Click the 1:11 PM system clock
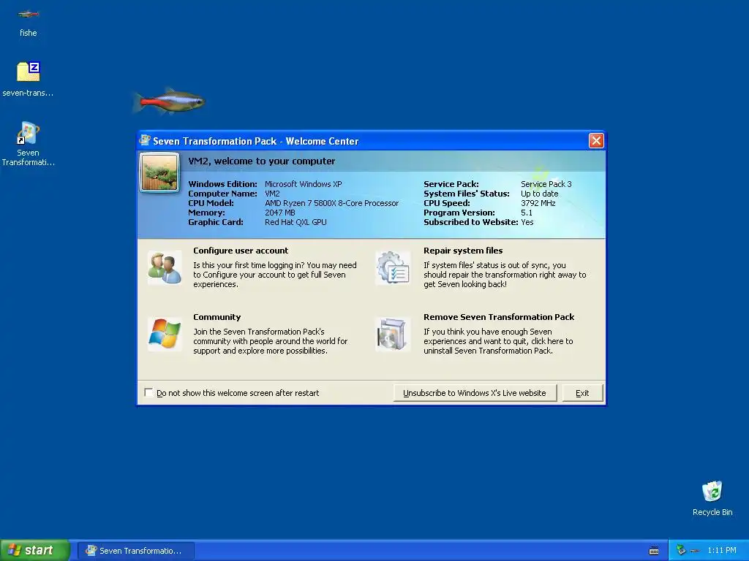 tap(722, 550)
